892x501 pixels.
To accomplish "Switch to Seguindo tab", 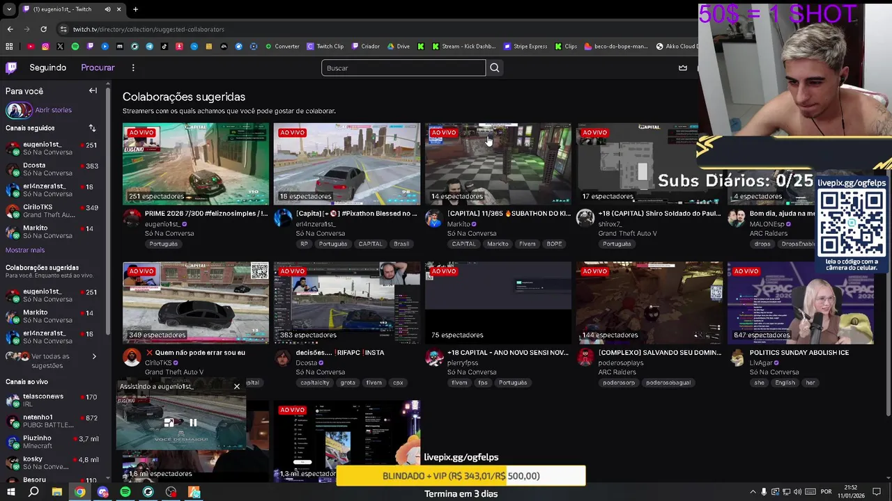I will coord(48,67).
